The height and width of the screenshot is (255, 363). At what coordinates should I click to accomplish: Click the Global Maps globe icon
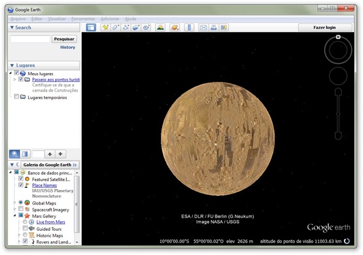27,203
